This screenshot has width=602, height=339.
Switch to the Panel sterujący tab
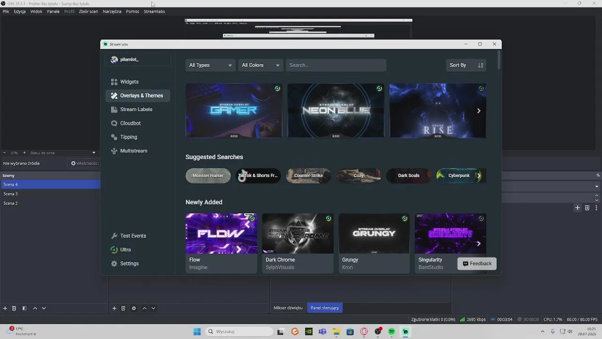[x=325, y=308]
